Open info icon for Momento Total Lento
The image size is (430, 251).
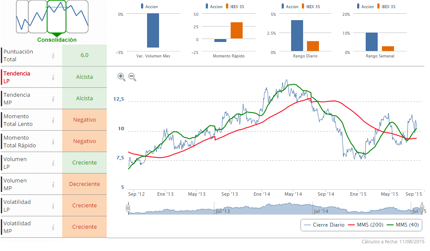[53, 120]
